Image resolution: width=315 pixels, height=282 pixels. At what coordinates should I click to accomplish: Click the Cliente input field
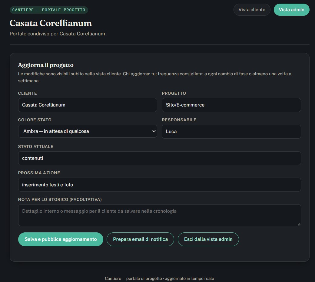pos(88,105)
